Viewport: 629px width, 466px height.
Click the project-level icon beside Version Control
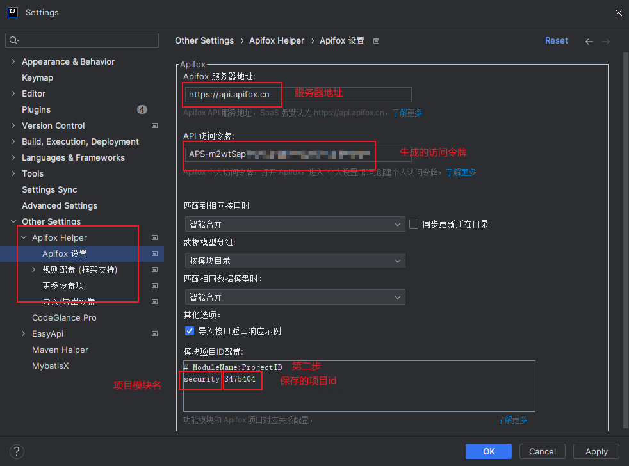click(x=154, y=125)
